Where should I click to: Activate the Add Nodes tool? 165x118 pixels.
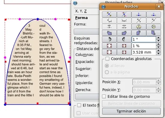coord(139,14)
